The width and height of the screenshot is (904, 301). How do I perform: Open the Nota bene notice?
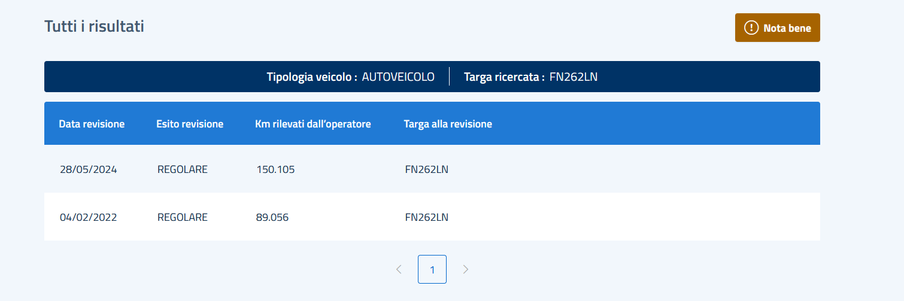pos(777,28)
